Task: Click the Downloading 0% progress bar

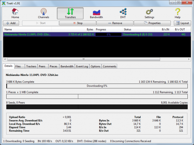Action: point(97,86)
